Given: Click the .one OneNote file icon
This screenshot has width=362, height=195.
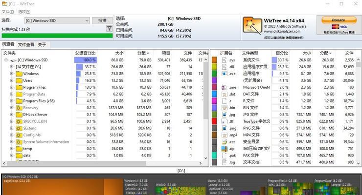Looking at the screenshot, I should click(224, 87).
